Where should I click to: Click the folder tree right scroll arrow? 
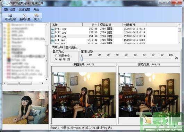pos(43,83)
